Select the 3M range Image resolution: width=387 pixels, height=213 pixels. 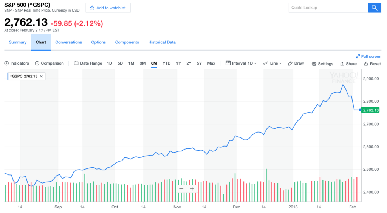142,63
